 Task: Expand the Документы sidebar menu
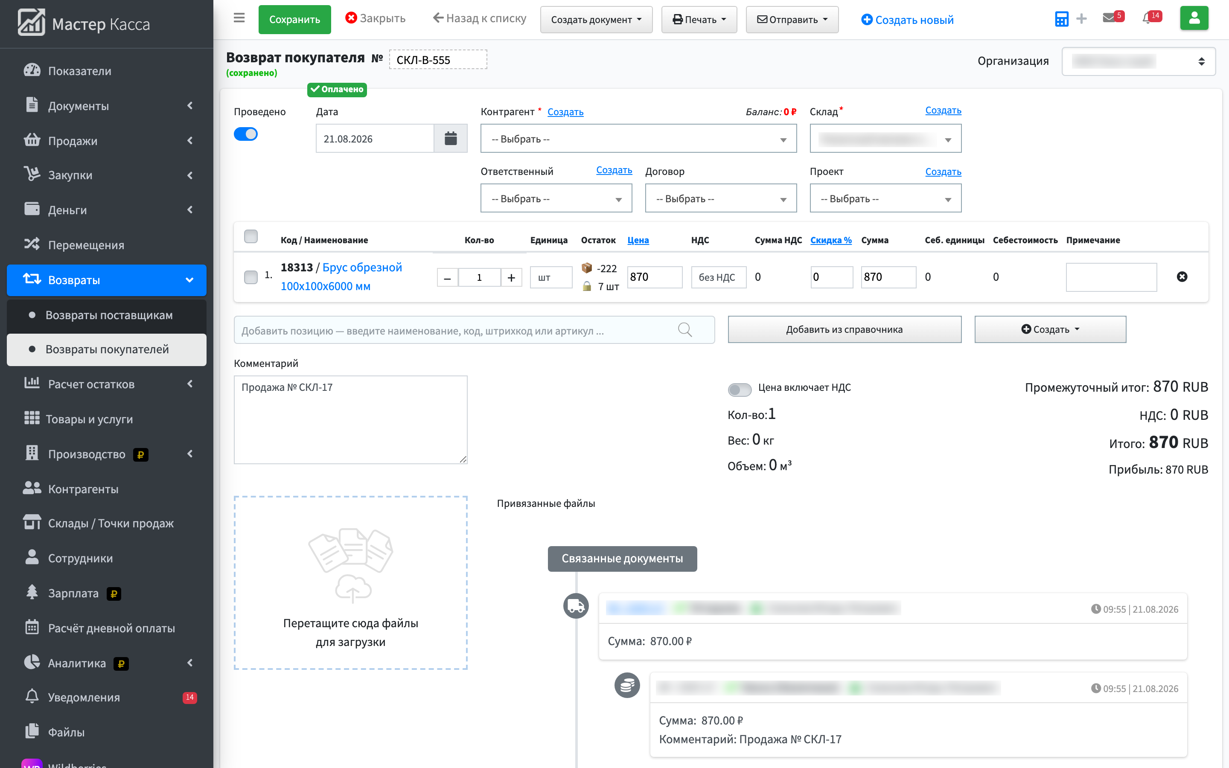[x=107, y=106]
